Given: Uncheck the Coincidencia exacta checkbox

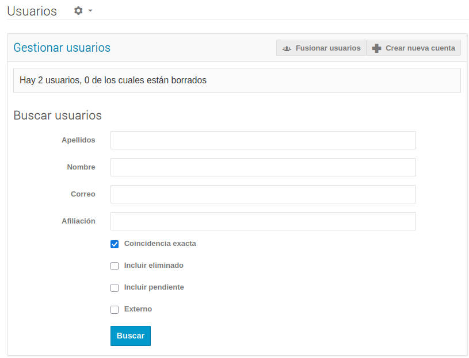Looking at the screenshot, I should pos(115,244).
